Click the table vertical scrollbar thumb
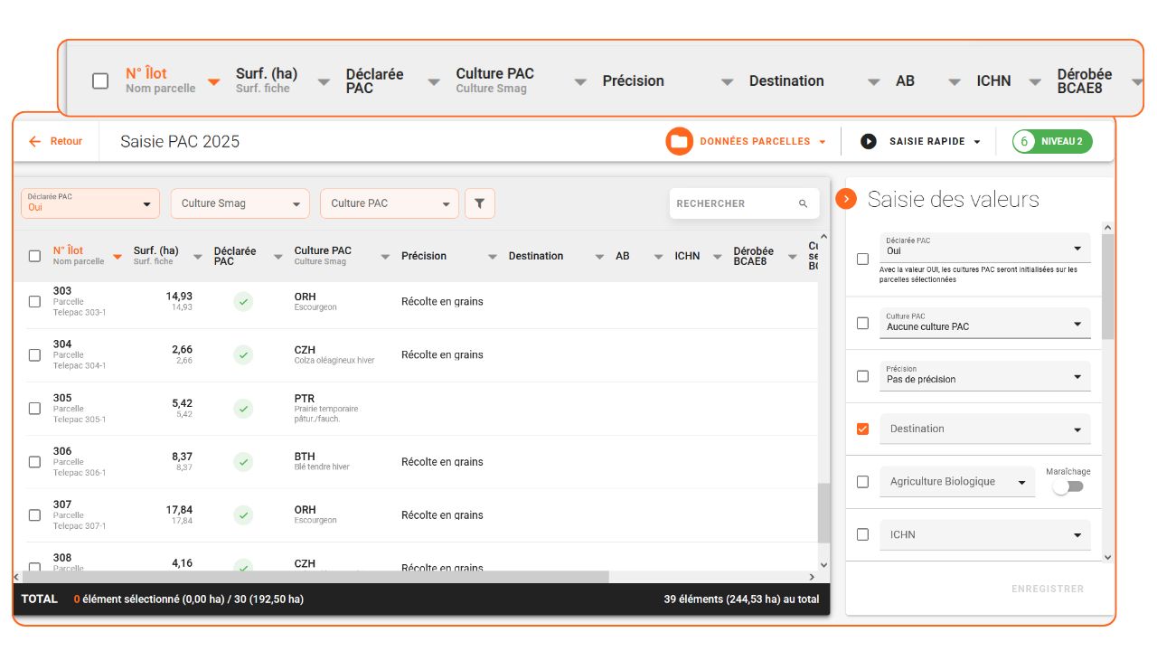 tap(823, 513)
